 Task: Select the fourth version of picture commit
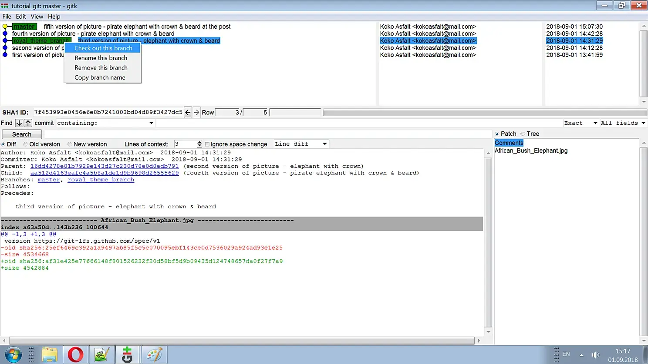pos(93,33)
